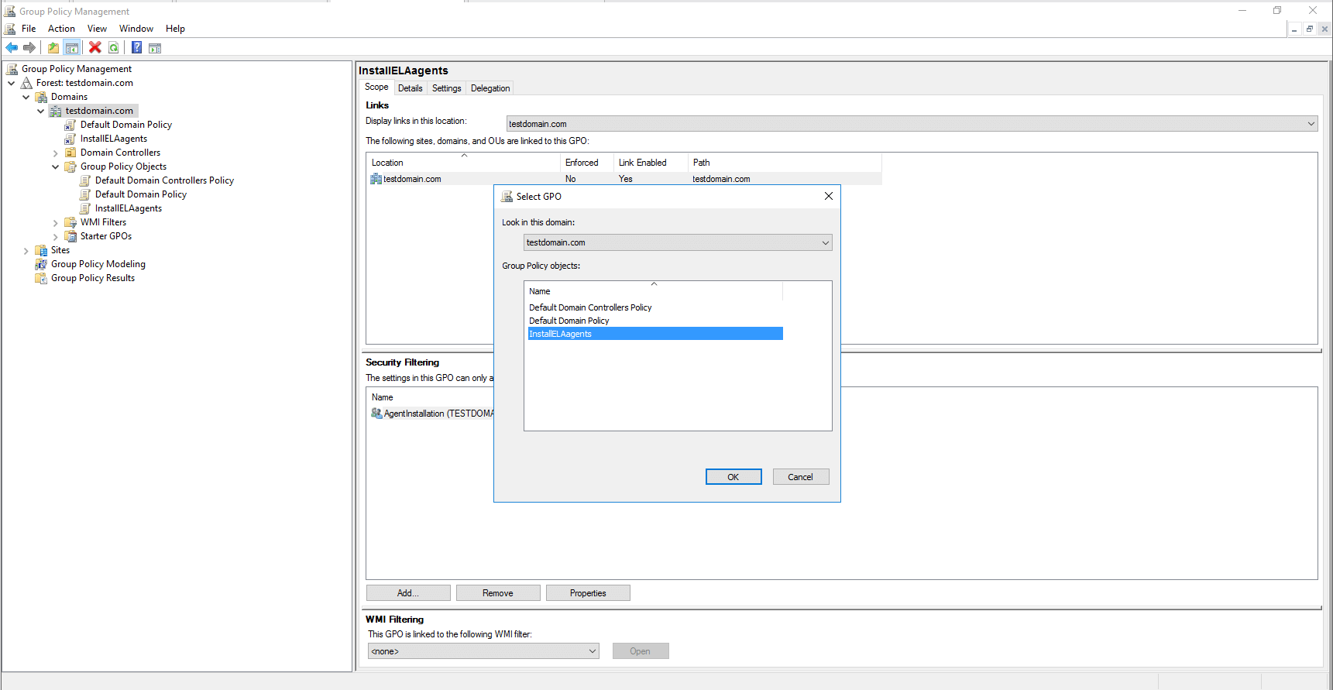Click the Link Enabled column header

tap(651, 163)
